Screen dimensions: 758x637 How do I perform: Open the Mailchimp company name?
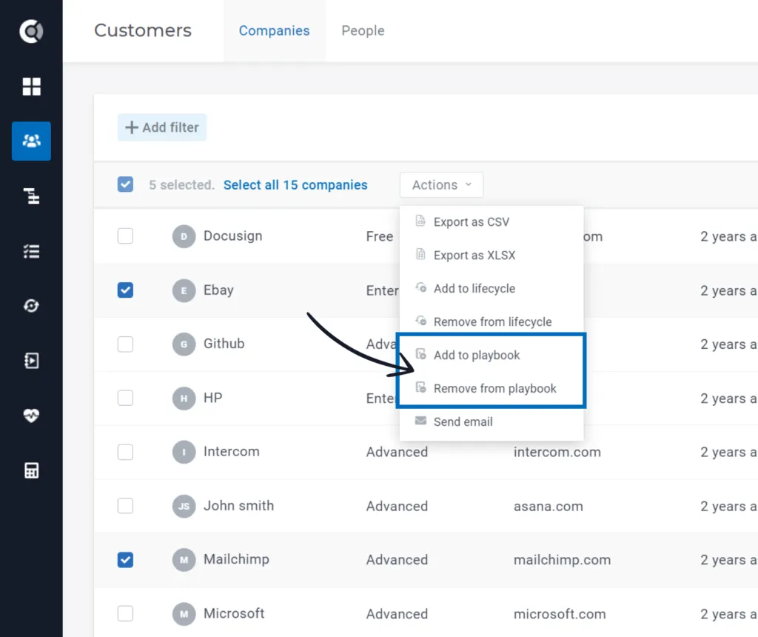point(236,560)
